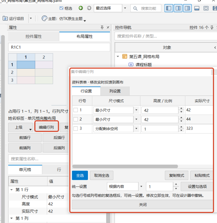The width and height of the screenshot is (217, 223).
Task: Decrease row 3 ratio spinner
Action: tap(181, 130)
